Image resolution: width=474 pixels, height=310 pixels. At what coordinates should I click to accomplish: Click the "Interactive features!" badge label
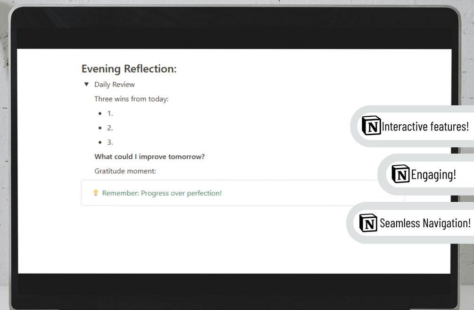425,127
